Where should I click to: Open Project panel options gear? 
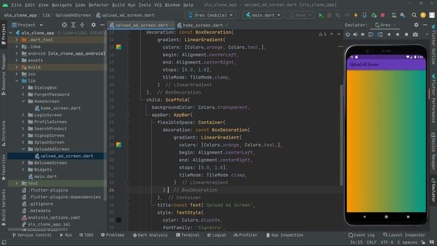[x=94, y=25]
